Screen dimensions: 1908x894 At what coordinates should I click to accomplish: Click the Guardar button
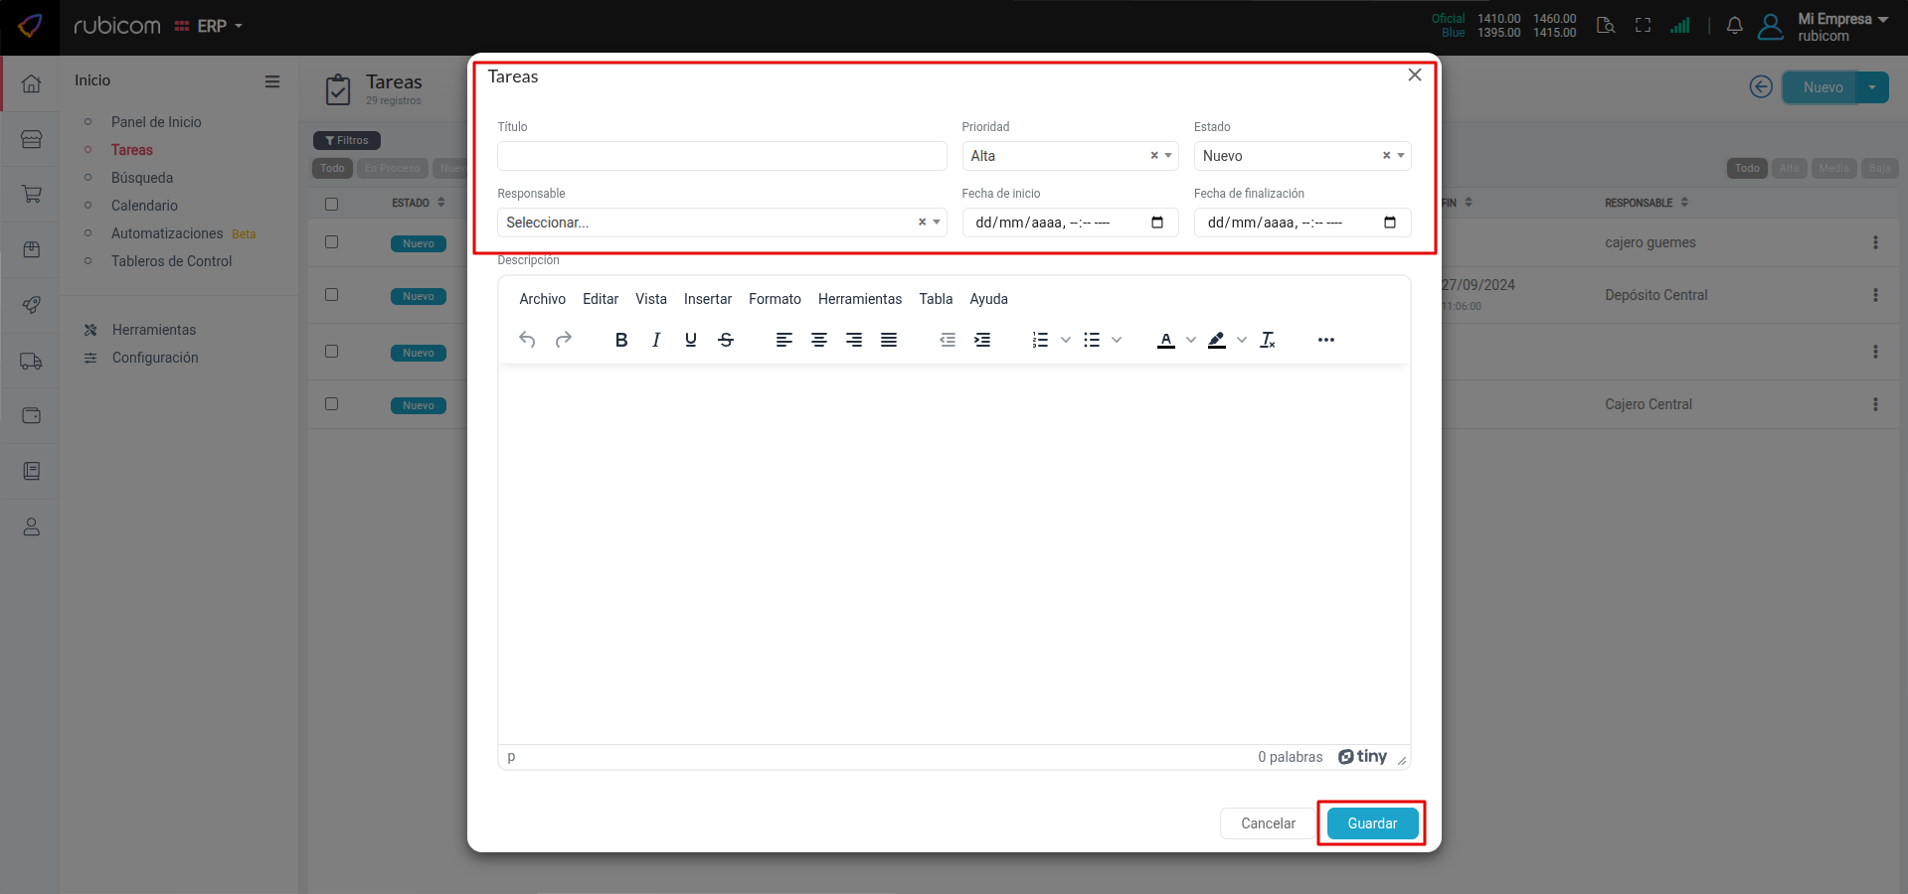(1370, 822)
